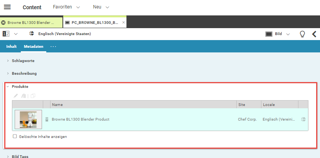The width and height of the screenshot is (320, 158).
Task: Click the blender product thumbnail
Action: [28, 119]
